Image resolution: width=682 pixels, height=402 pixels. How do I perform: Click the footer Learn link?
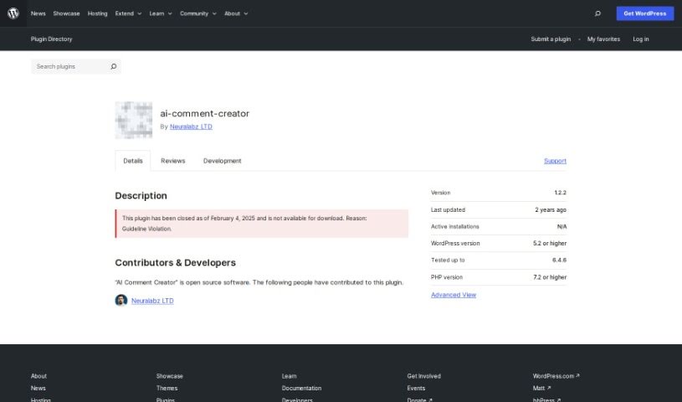(290, 376)
